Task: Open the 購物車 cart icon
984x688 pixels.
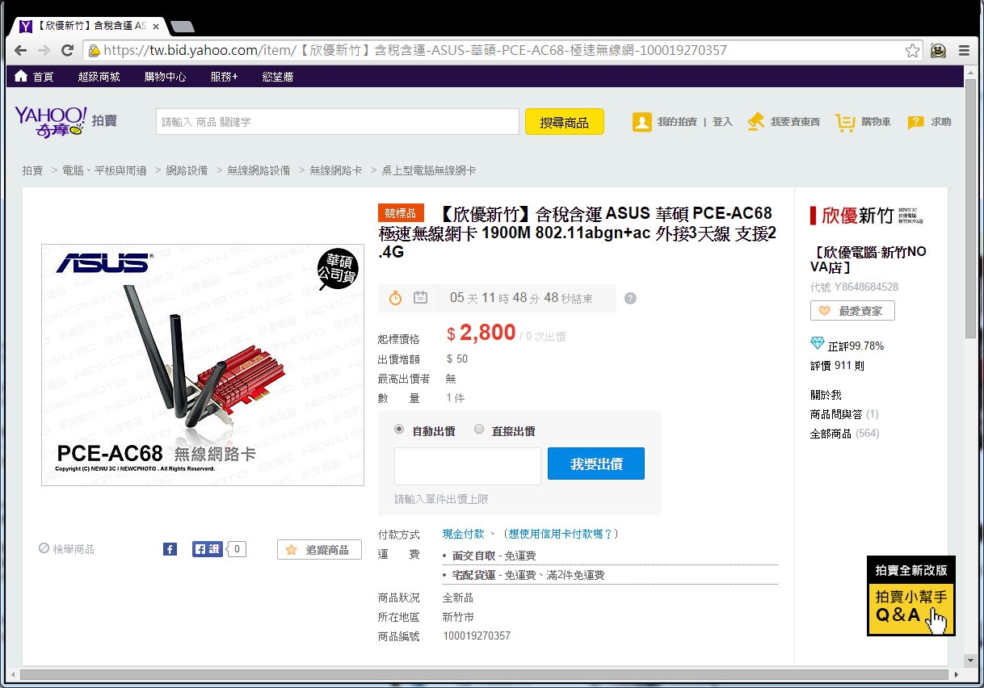Action: (845, 122)
